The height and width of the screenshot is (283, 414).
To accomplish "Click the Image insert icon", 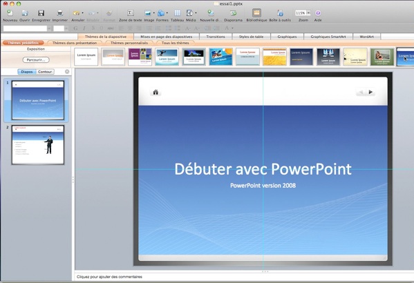I will tap(148, 13).
